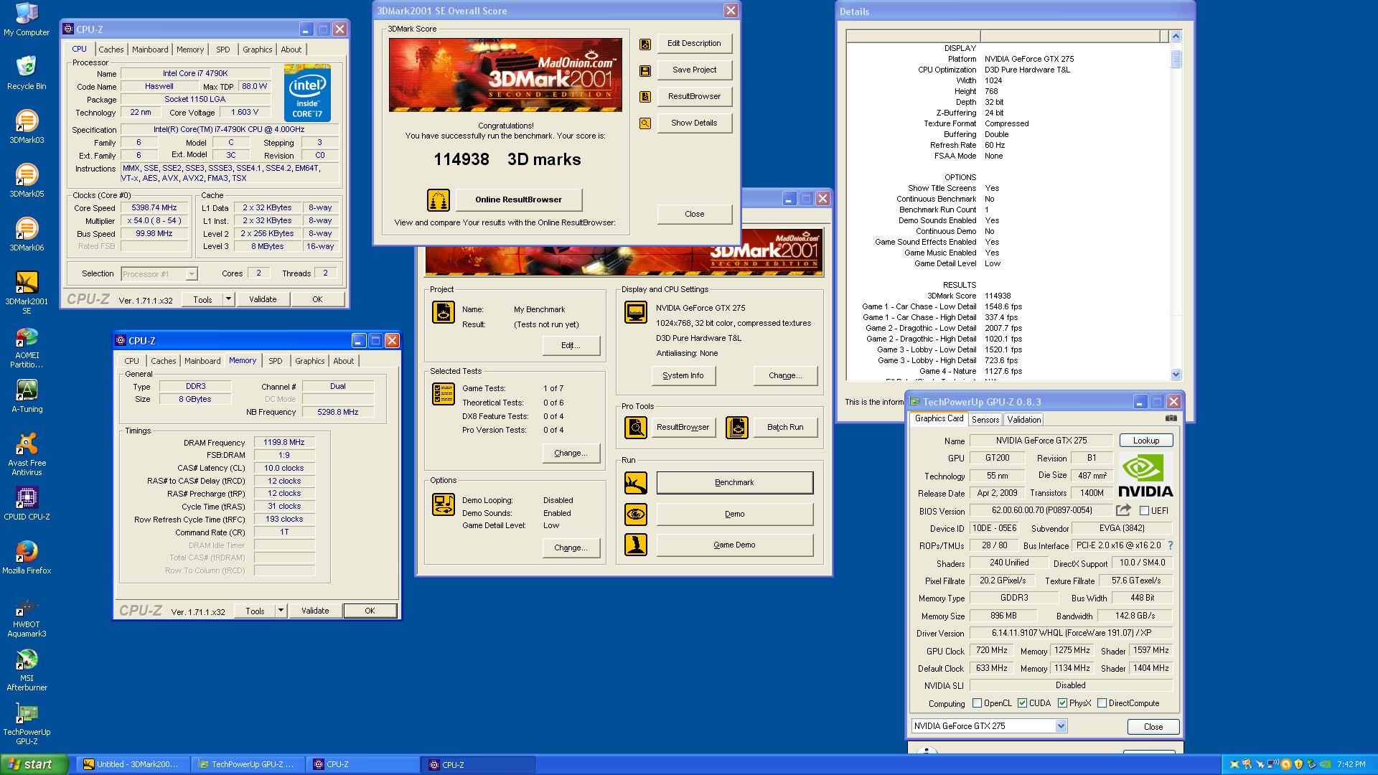Image resolution: width=1378 pixels, height=775 pixels.
Task: Click GPU-Z BIOS export share icon
Action: coord(1123,510)
